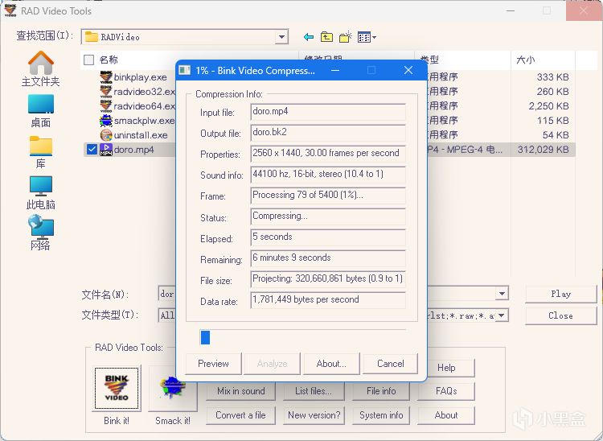
Task: Open the 网络 network shortcut
Action: tap(41, 233)
